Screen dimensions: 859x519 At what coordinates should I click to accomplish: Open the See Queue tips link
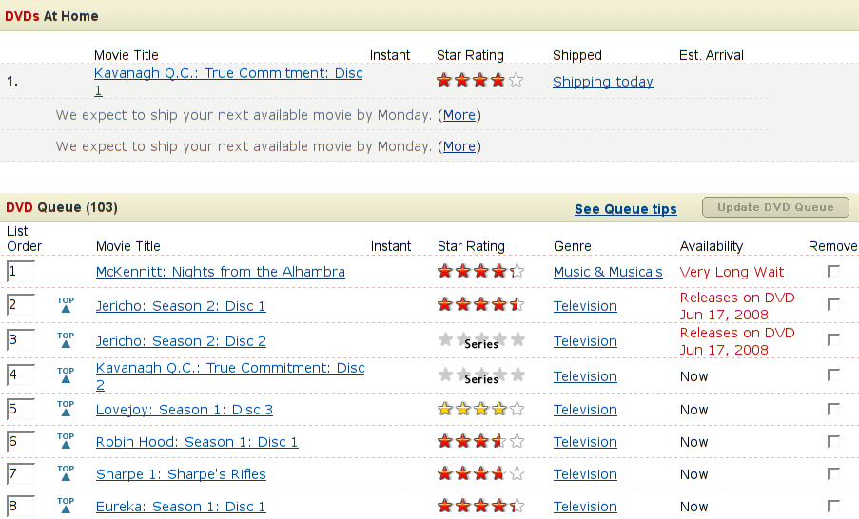625,209
